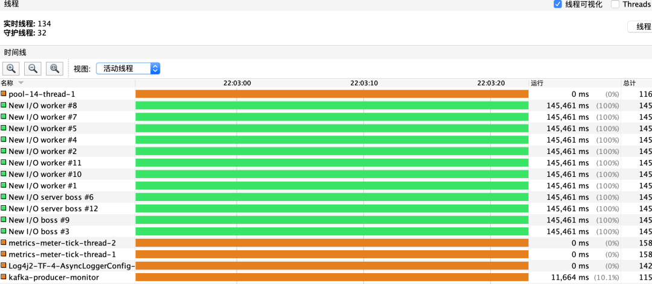
Task: Select the New I/O worker #11 row name
Action: tap(45, 163)
